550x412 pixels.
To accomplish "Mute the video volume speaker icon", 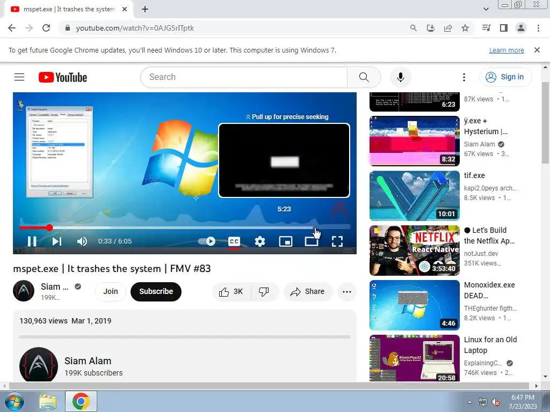I will pos(82,241).
